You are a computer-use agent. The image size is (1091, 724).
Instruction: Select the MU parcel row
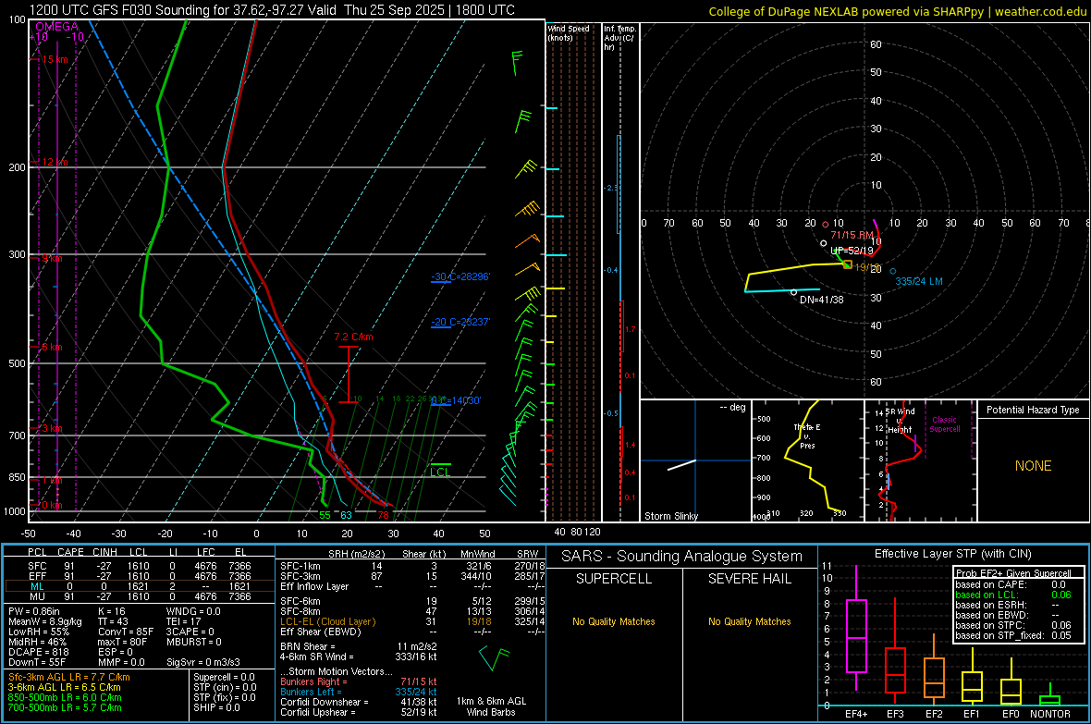[140, 596]
